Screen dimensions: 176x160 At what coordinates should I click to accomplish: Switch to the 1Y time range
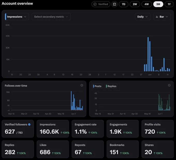point(169,4)
